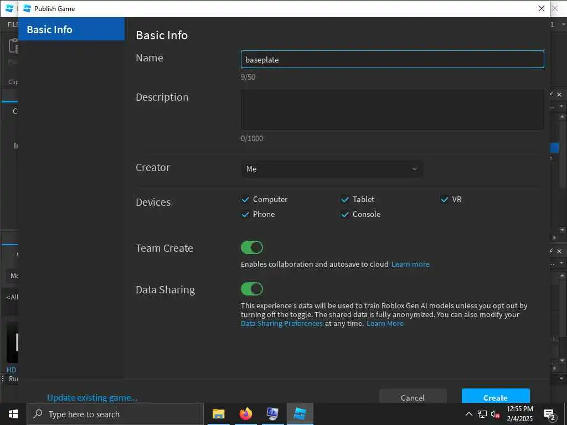Uncheck the VR device checkbox
Image resolution: width=567 pixels, height=425 pixels.
click(445, 199)
